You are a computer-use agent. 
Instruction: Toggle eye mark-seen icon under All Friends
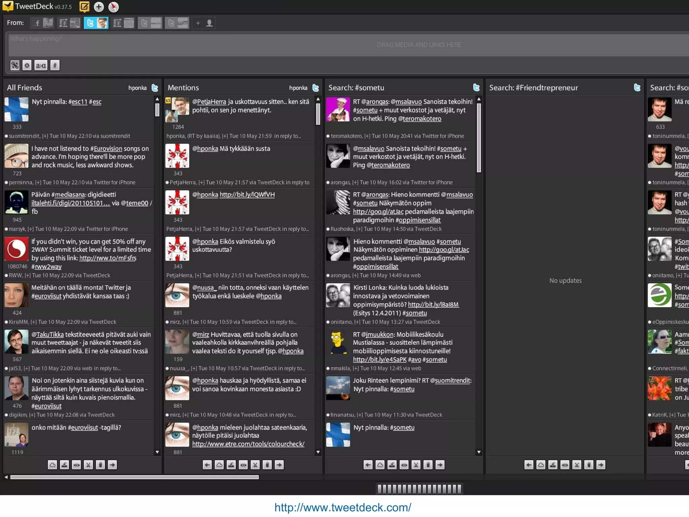pyautogui.click(x=76, y=465)
